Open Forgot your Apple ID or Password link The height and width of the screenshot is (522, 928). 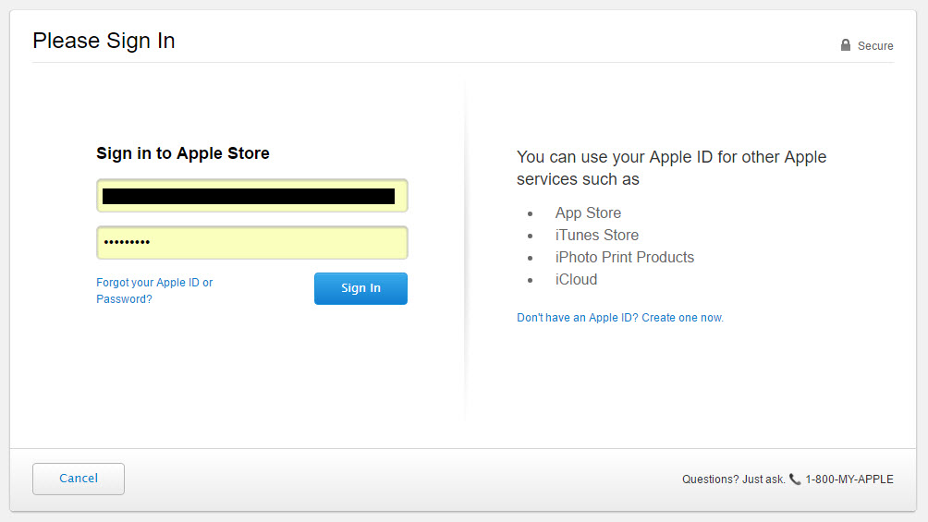(x=153, y=290)
